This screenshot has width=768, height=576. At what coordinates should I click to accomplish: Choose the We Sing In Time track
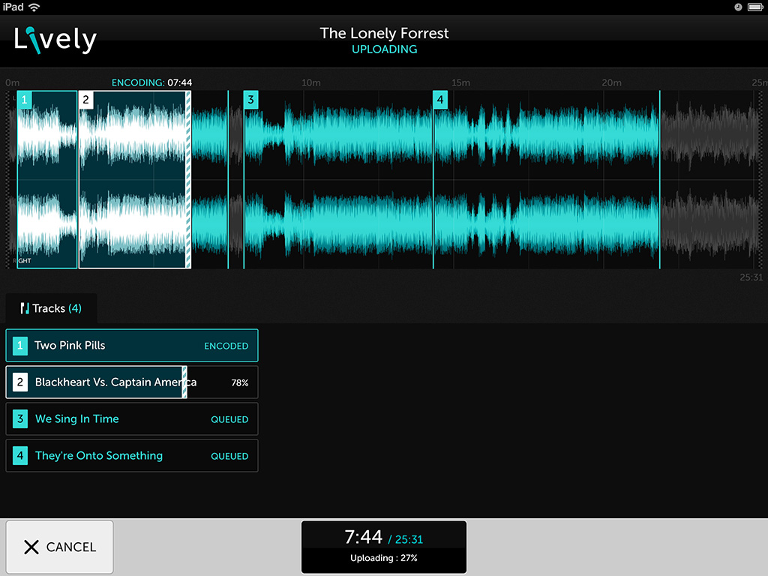point(132,419)
